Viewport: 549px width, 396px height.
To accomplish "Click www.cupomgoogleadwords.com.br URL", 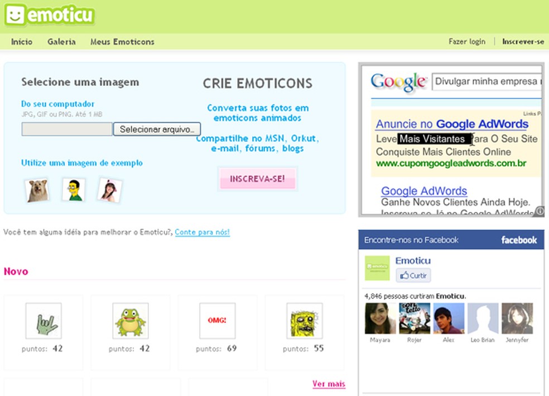I will pyautogui.click(x=451, y=163).
